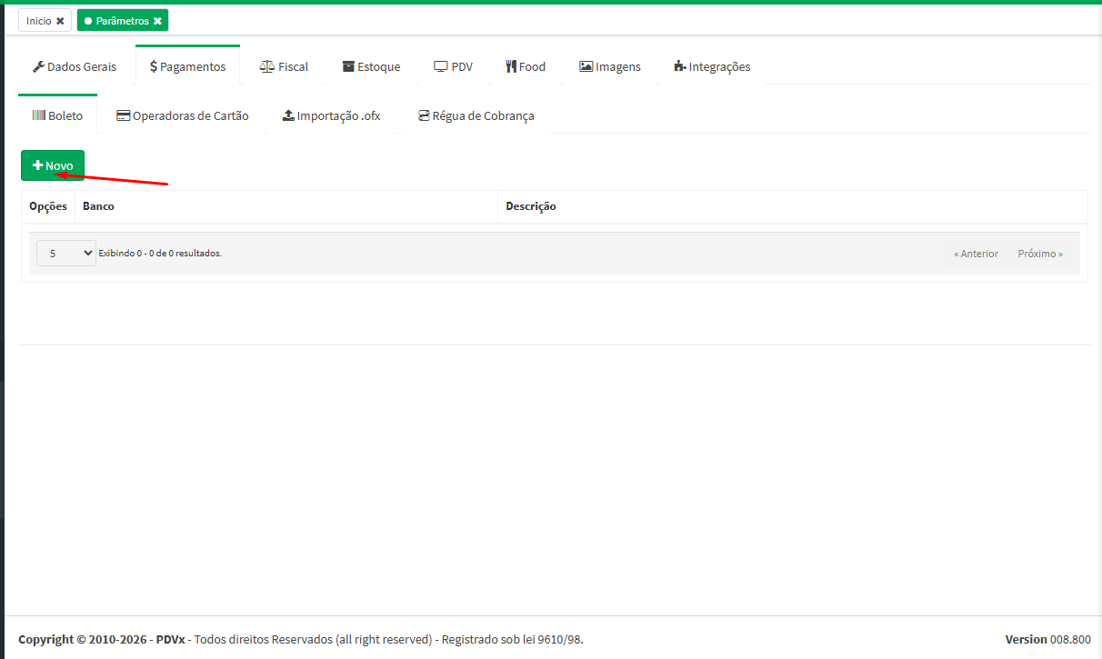The image size is (1102, 659).
Task: Click the picture icon beside Imagens
Action: 586,66
